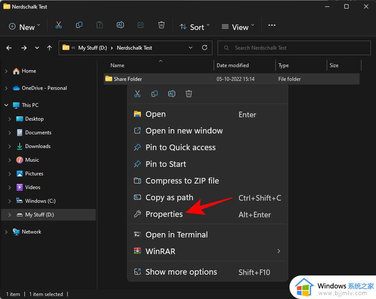
Task: Select the Share Folder row
Action: point(231,79)
